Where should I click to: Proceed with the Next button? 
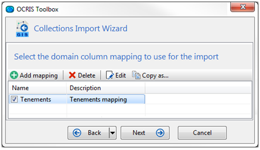[145, 133]
